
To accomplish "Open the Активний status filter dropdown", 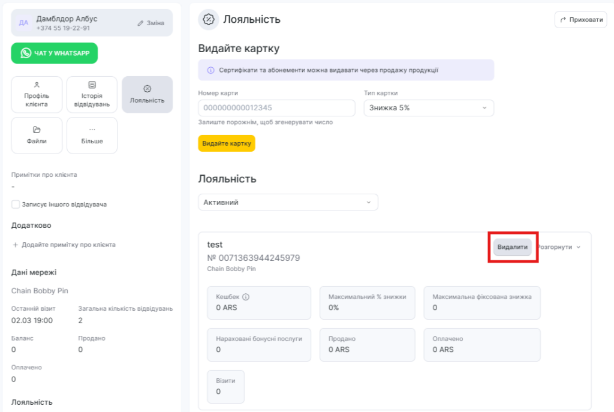I will click(288, 202).
